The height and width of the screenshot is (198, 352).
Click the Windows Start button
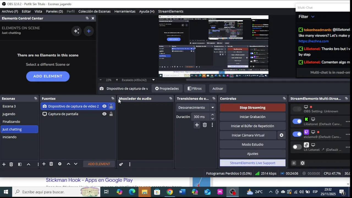click(6, 192)
